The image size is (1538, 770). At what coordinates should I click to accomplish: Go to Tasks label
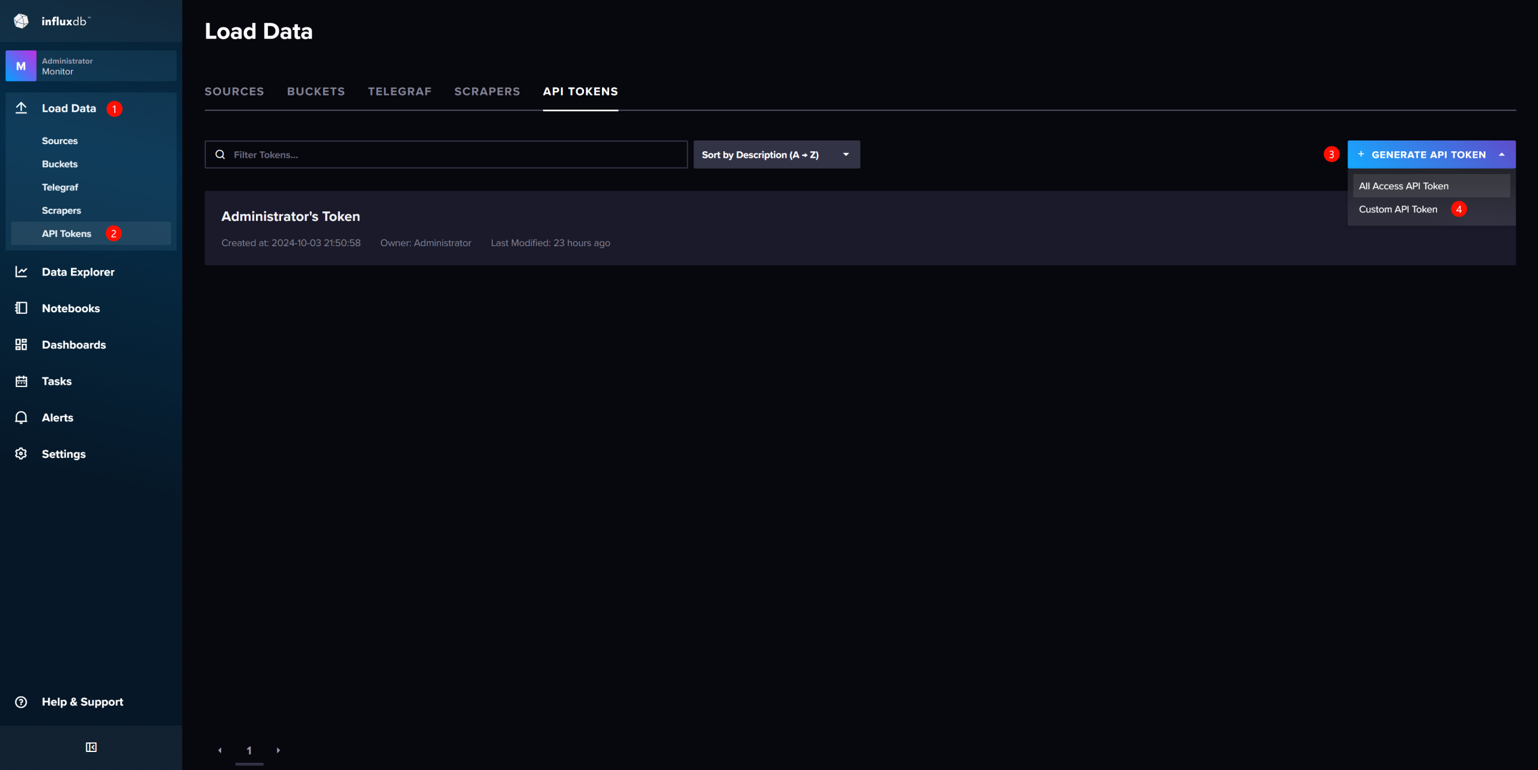[x=57, y=381]
